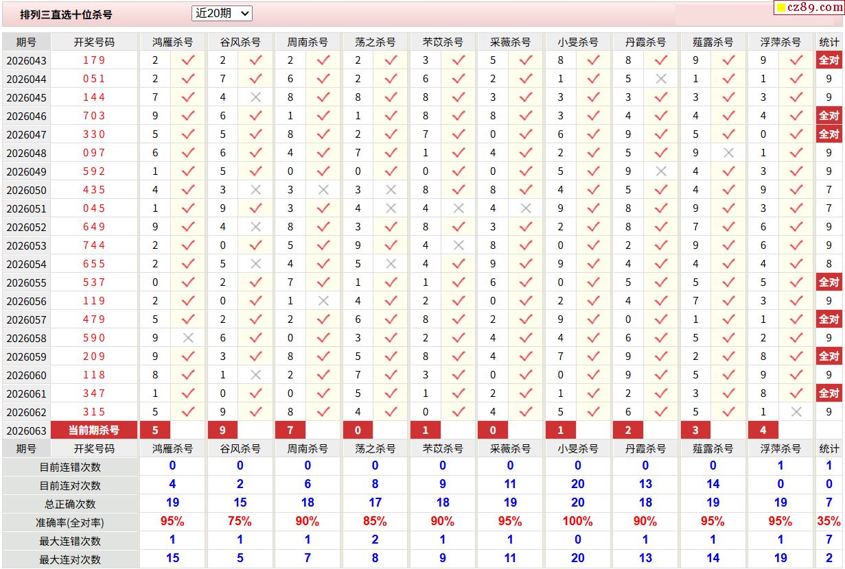Click the red checkmark for 小旻杀号 in row 2026043
Viewport: 845px width, 569px height.
coord(593,60)
